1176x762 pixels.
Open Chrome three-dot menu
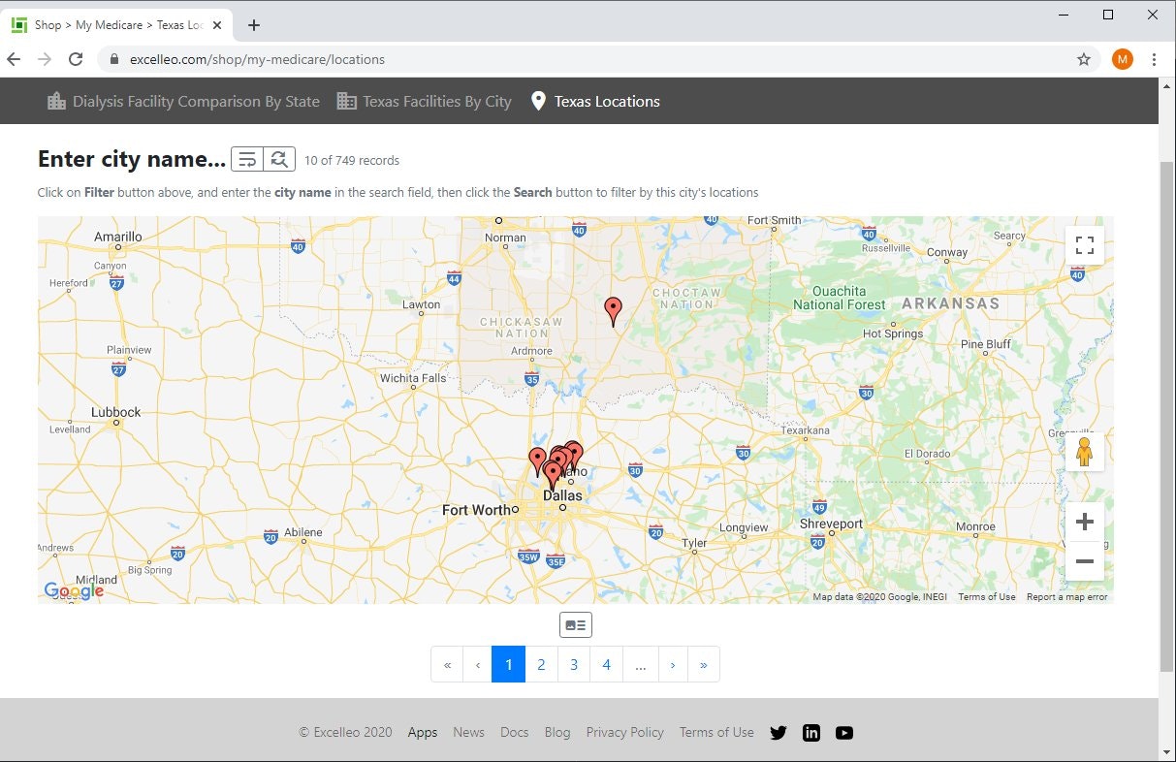pos(1154,59)
